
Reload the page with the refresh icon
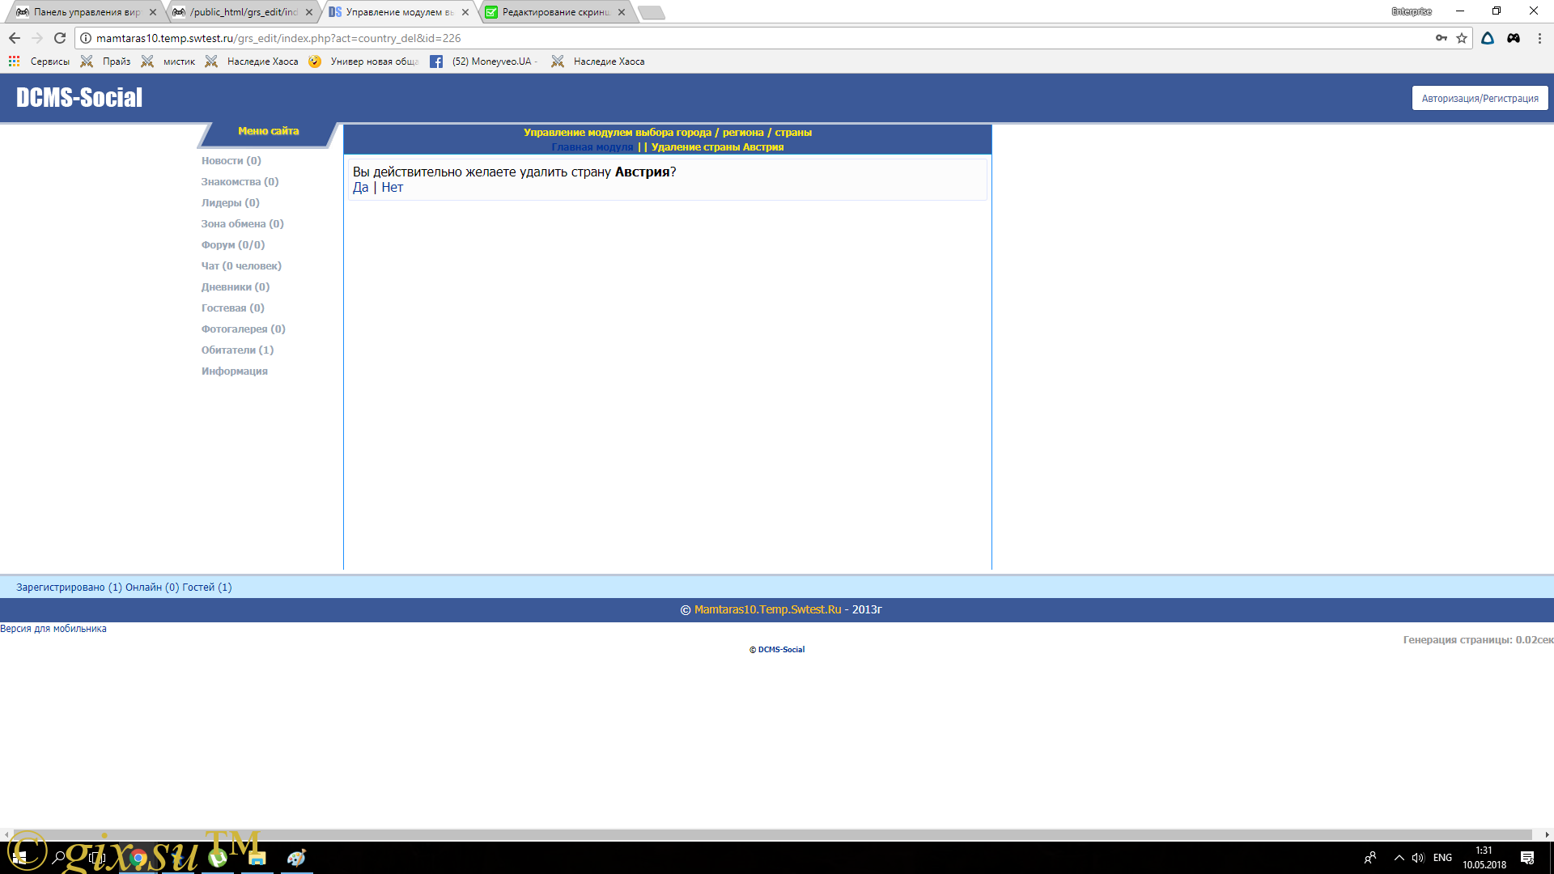click(x=60, y=38)
